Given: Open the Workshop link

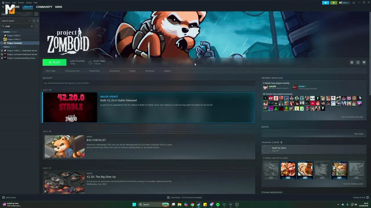Looking at the screenshot, I should tap(150, 71).
